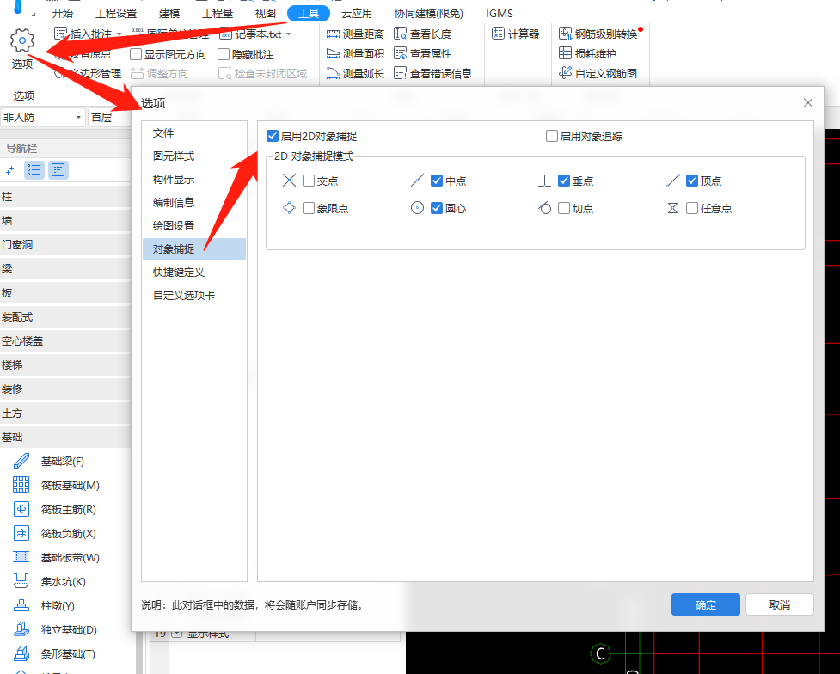Viewport: 840px width, 674px height.
Task: Click the sparkle icon in navigation bar
Action: coord(9,170)
